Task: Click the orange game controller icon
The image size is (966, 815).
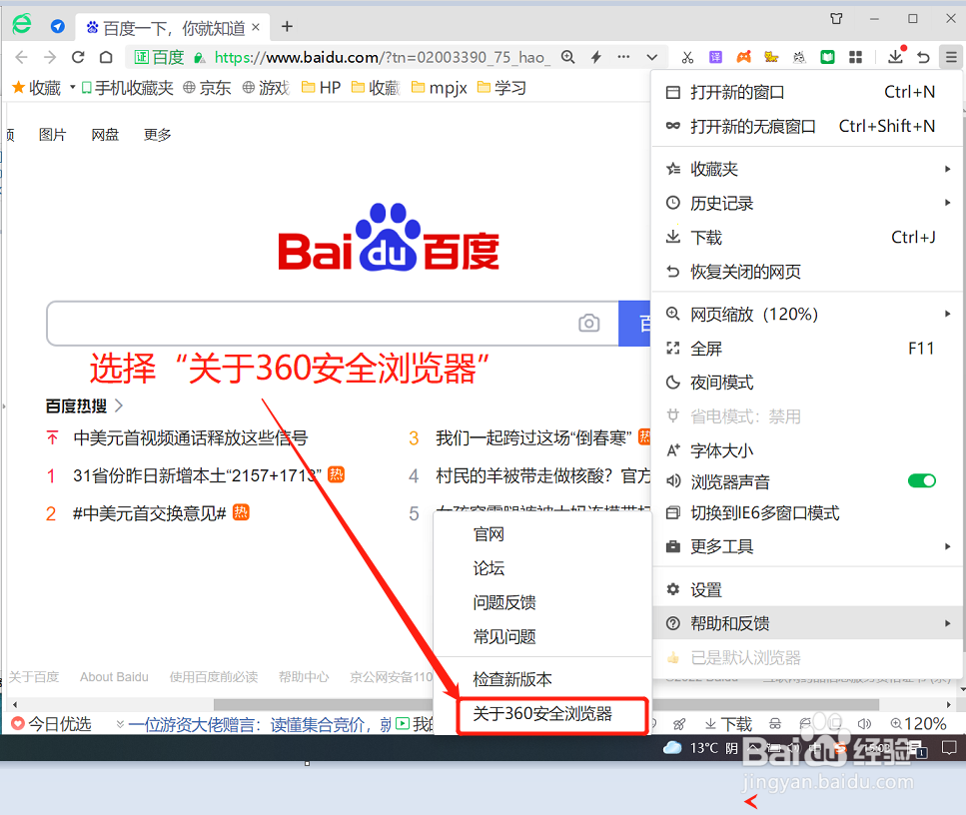Action: tap(743, 57)
